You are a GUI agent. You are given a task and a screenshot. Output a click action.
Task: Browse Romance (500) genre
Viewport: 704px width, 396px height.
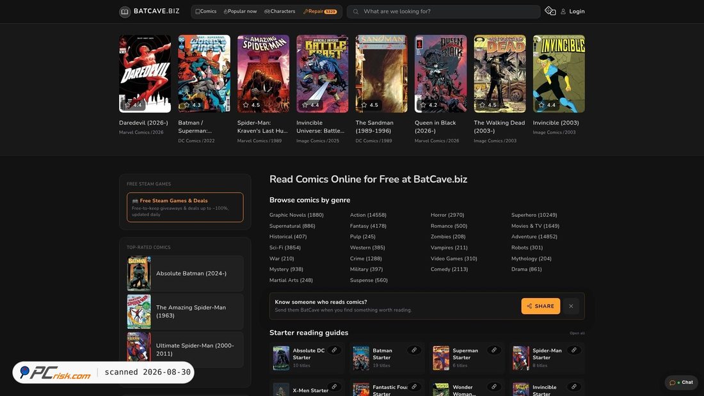pyautogui.click(x=449, y=226)
